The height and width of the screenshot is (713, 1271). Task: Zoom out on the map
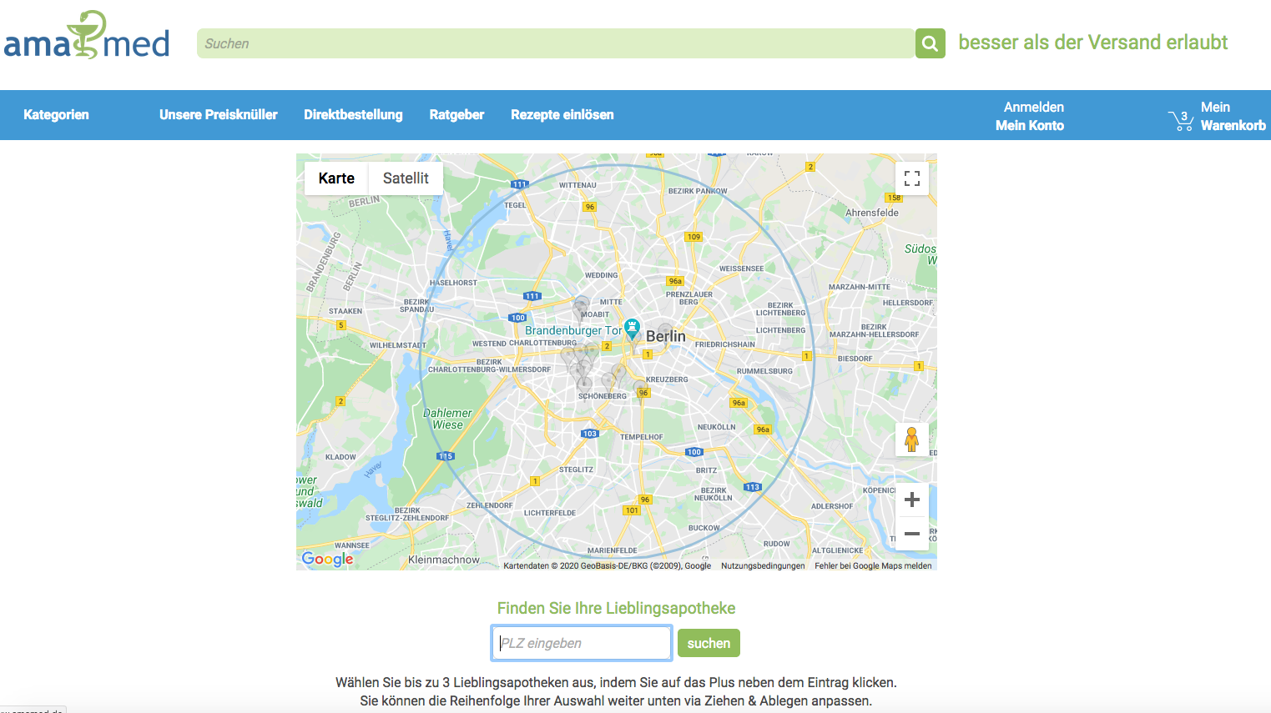click(x=912, y=534)
